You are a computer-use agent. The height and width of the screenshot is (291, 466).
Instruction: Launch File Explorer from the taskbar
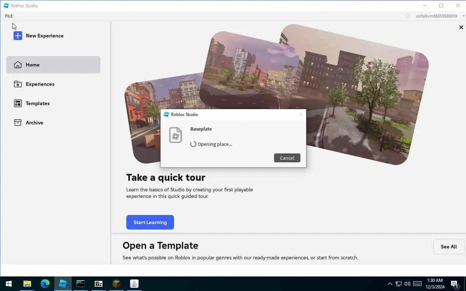27,284
